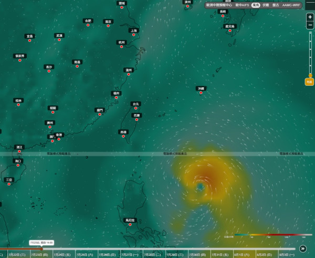
Task: Jump timeline to 8月1日 (六)
Action: (242, 255)
